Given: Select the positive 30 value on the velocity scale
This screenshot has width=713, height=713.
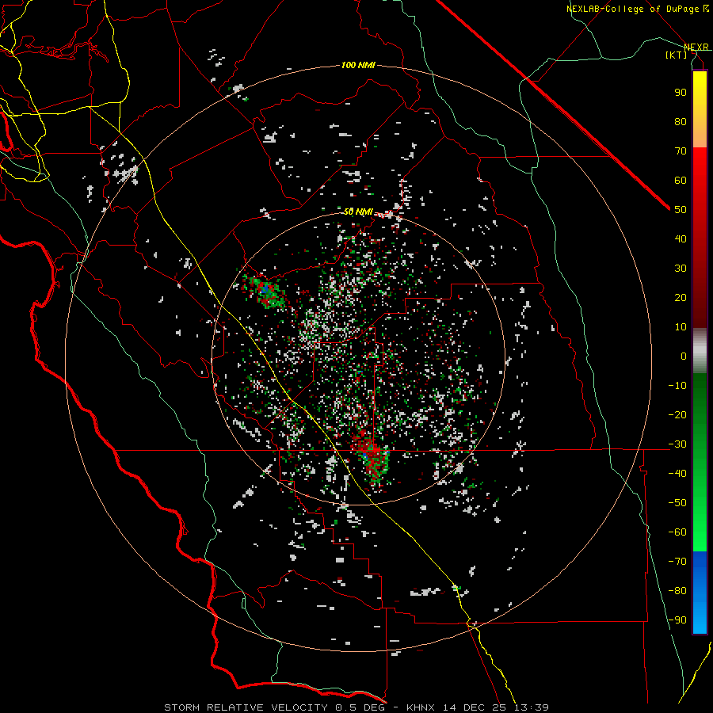Looking at the screenshot, I should (x=681, y=269).
